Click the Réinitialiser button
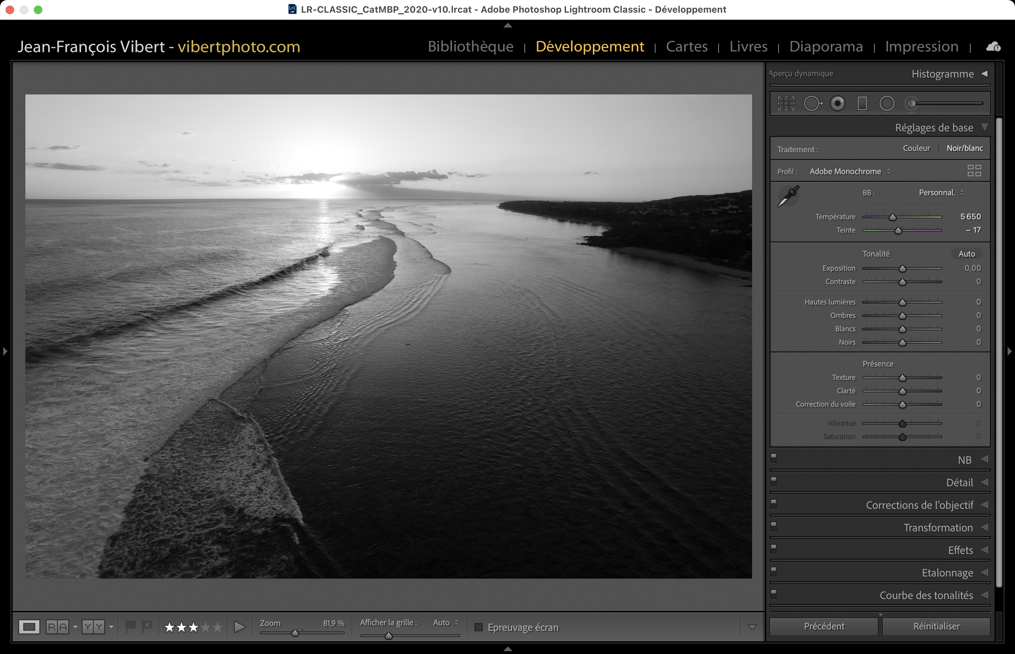This screenshot has height=654, width=1015. point(936,627)
